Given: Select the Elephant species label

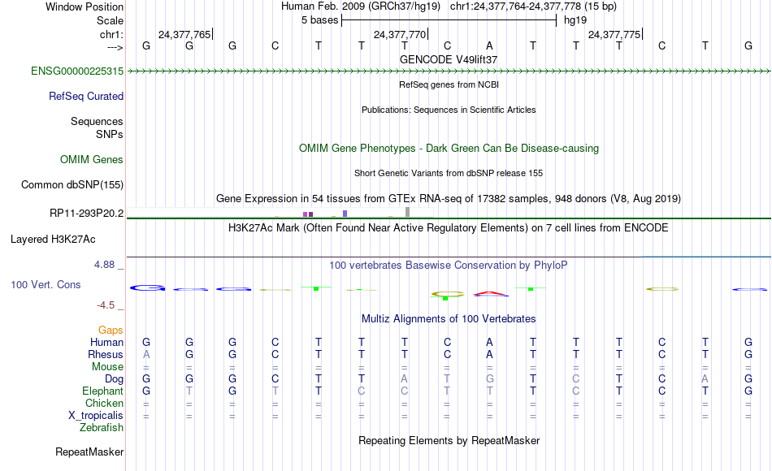Looking at the screenshot, I should pos(102,391).
